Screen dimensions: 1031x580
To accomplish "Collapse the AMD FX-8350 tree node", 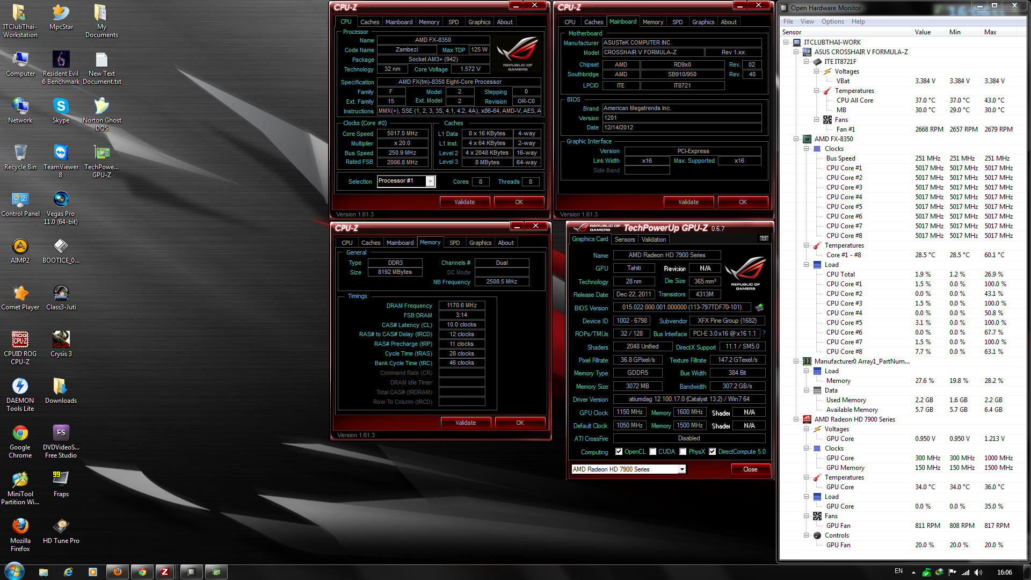I will pos(796,139).
